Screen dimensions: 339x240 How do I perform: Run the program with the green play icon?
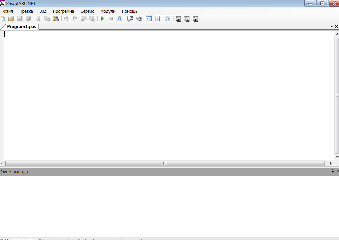coord(102,19)
